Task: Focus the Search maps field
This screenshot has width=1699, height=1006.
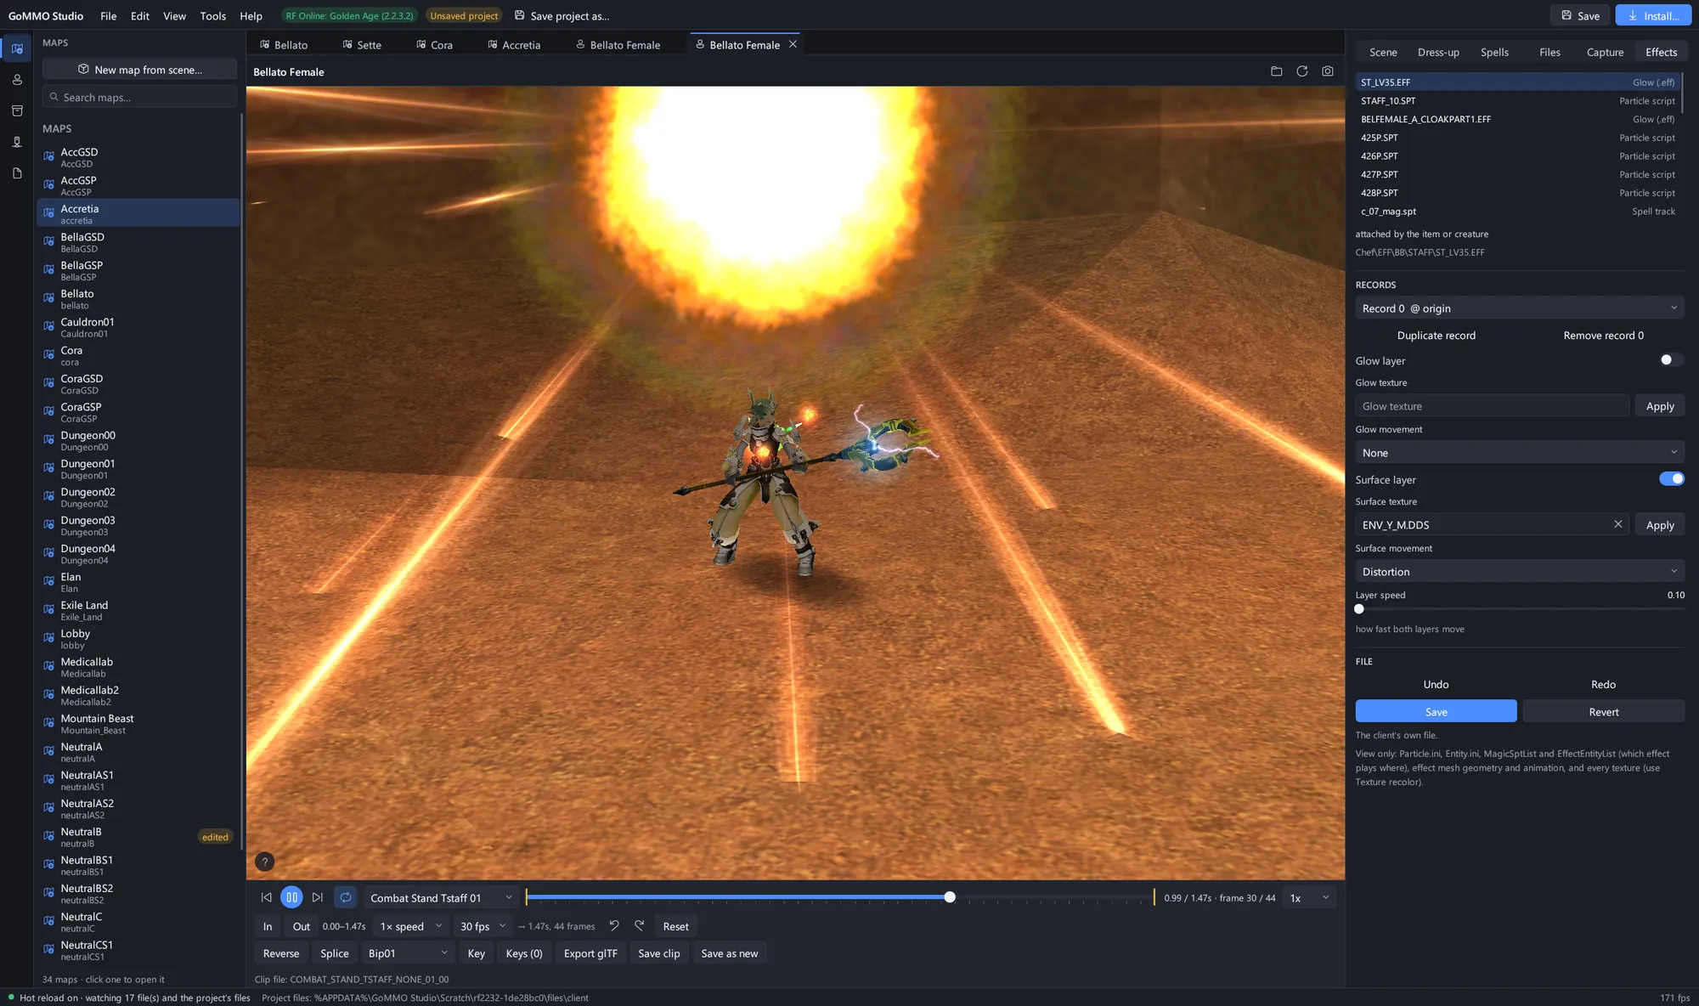Action: click(139, 97)
